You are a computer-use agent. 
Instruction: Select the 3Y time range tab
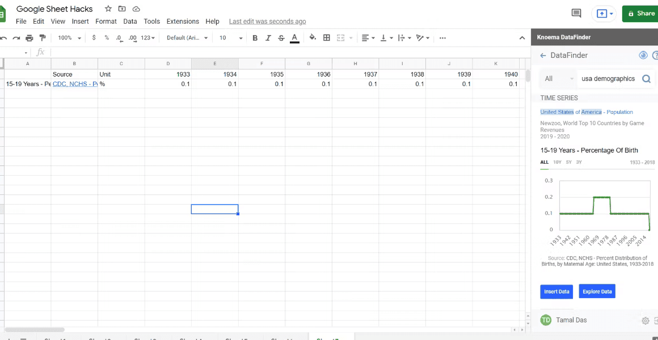pos(579,162)
